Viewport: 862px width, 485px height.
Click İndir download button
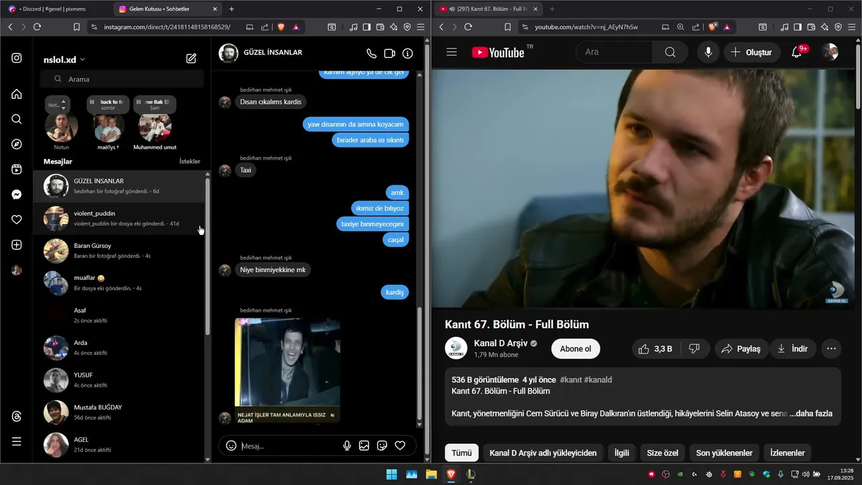click(x=793, y=349)
